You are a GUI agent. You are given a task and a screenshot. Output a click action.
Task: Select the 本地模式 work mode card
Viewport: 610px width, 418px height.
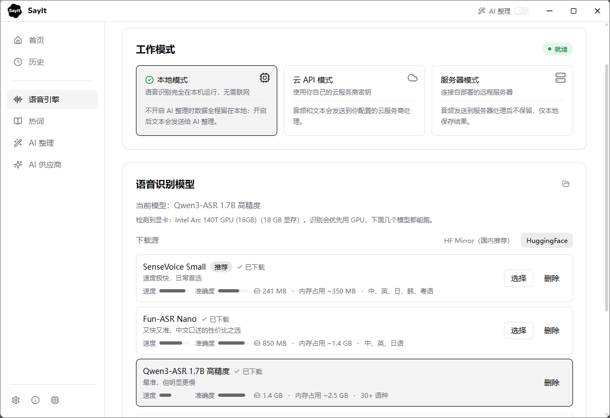[207, 101]
